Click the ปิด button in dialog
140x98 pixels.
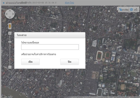[69, 62]
